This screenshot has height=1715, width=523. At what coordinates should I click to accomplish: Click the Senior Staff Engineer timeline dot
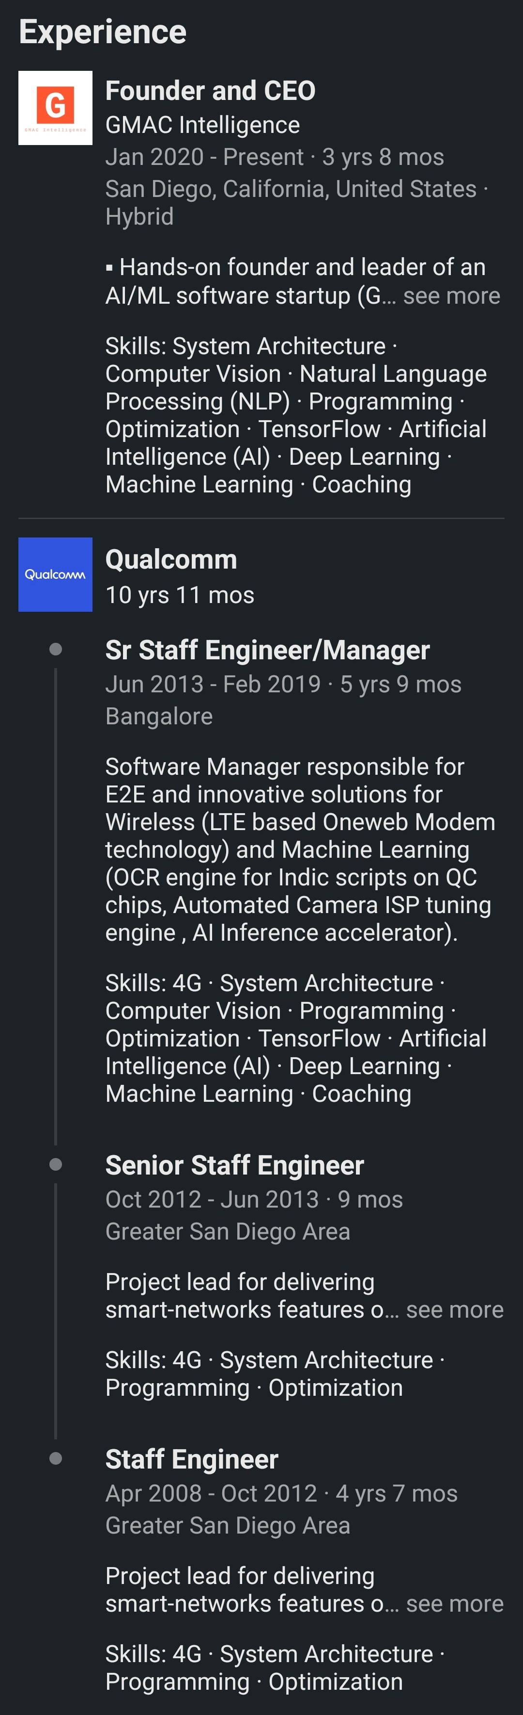pyautogui.click(x=56, y=1164)
